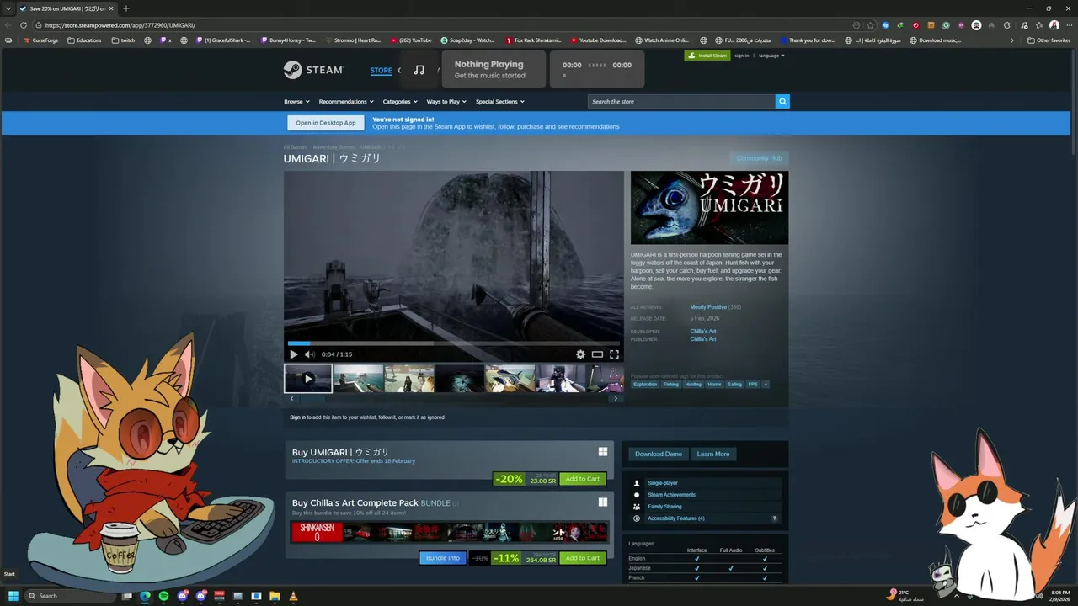
Task: Click the Download Demo button
Action: 659,454
